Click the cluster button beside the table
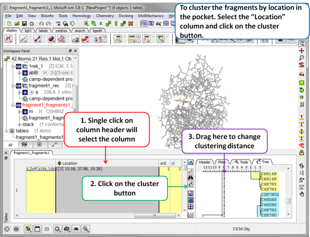Viewport: 310px width, 237px height. coord(190,185)
